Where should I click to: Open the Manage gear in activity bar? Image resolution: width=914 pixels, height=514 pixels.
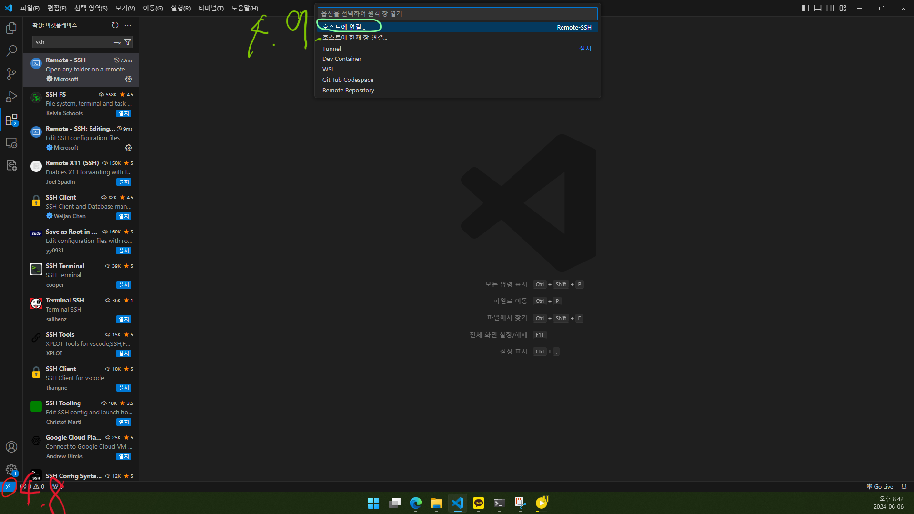11,470
